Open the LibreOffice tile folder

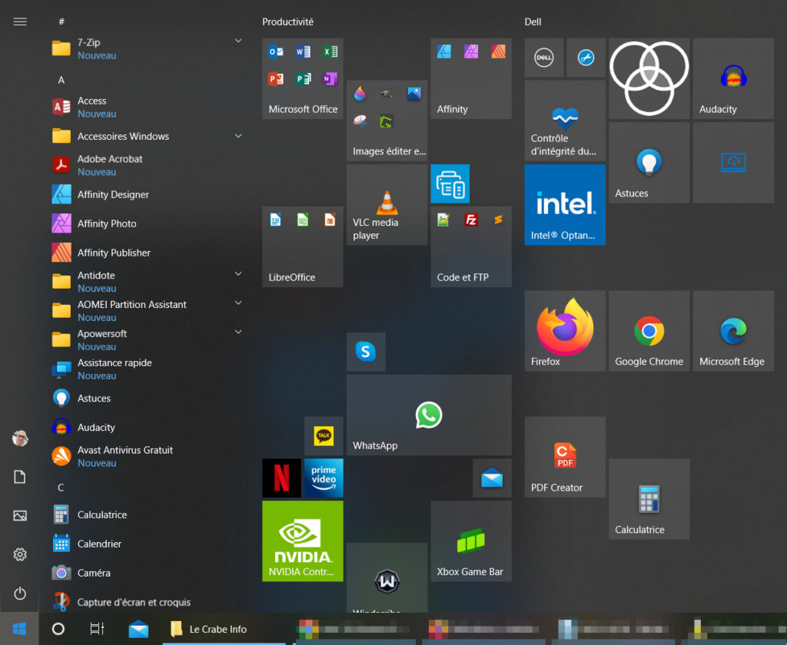[303, 246]
